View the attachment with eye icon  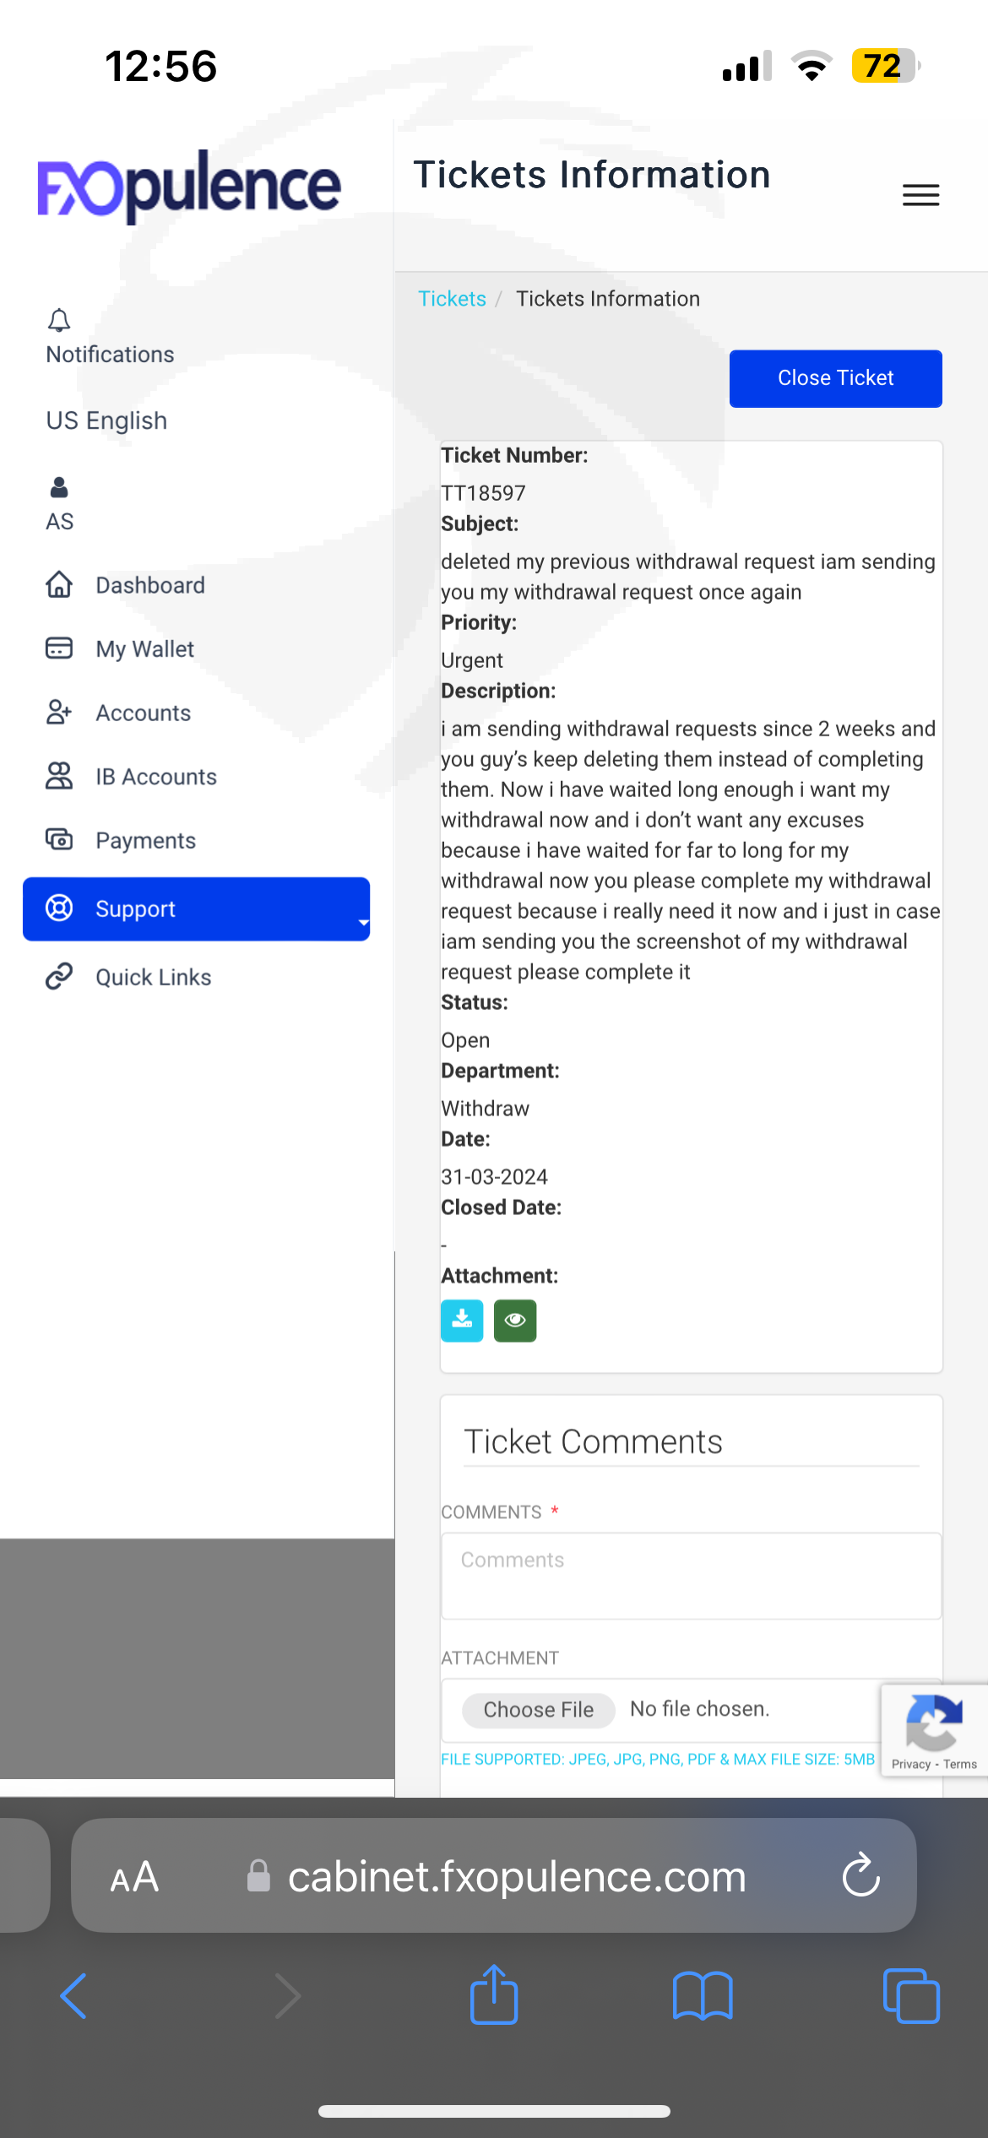coord(515,1321)
